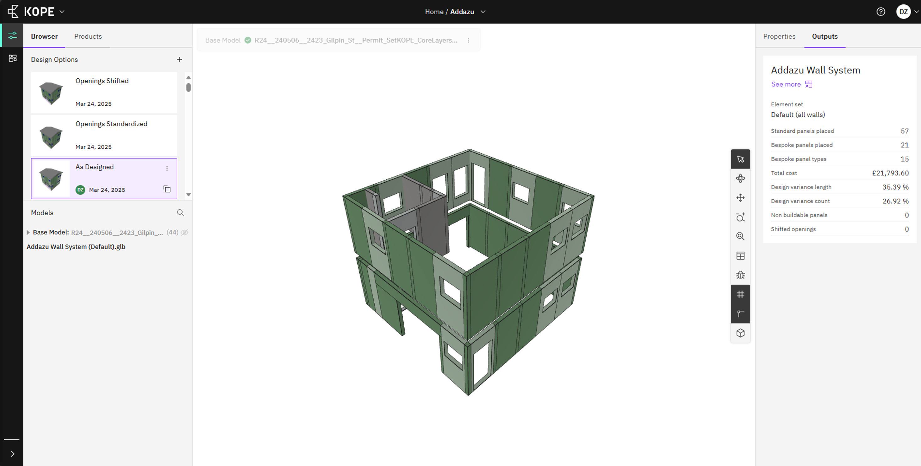921x466 pixels.
Task: Open the Addazu project dropdown
Action: pyautogui.click(x=483, y=12)
